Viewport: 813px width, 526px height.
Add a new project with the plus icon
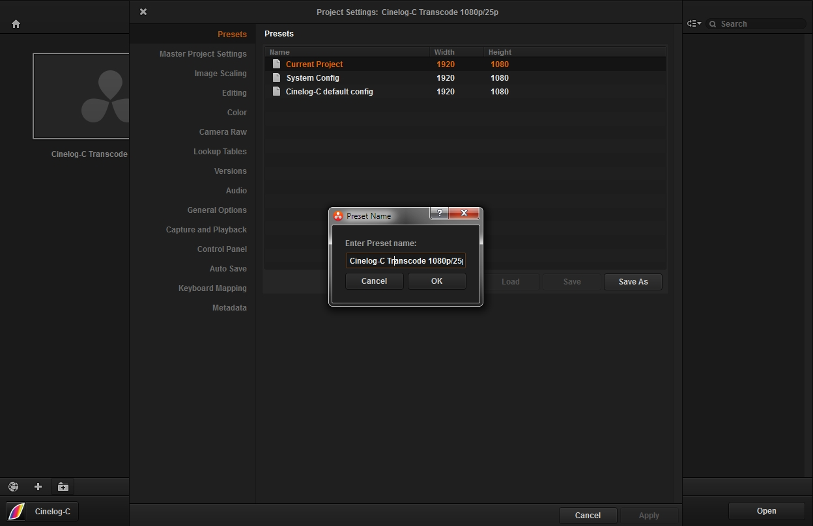[x=38, y=486]
